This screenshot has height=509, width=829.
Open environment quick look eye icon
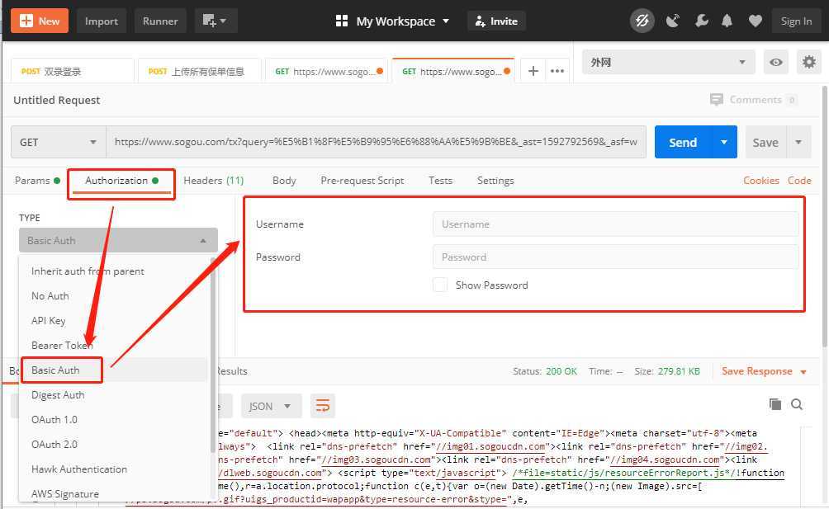[x=775, y=63]
